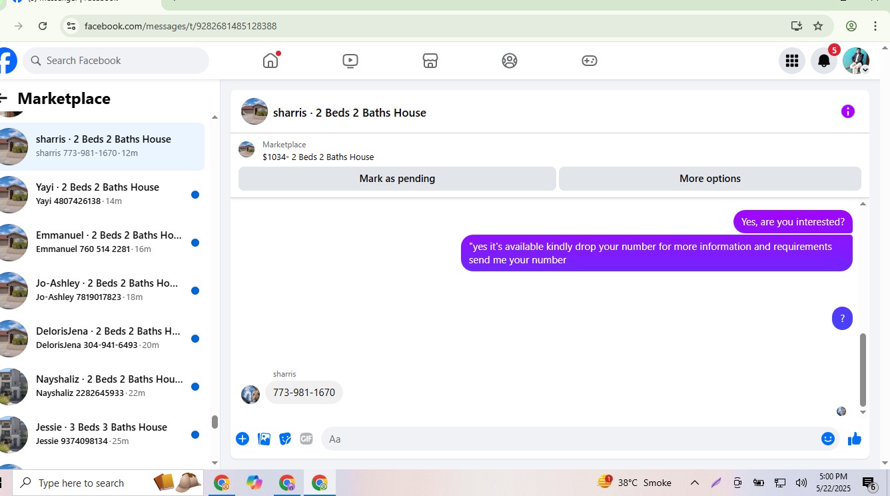
Task: Click the More options button
Action: (710, 179)
